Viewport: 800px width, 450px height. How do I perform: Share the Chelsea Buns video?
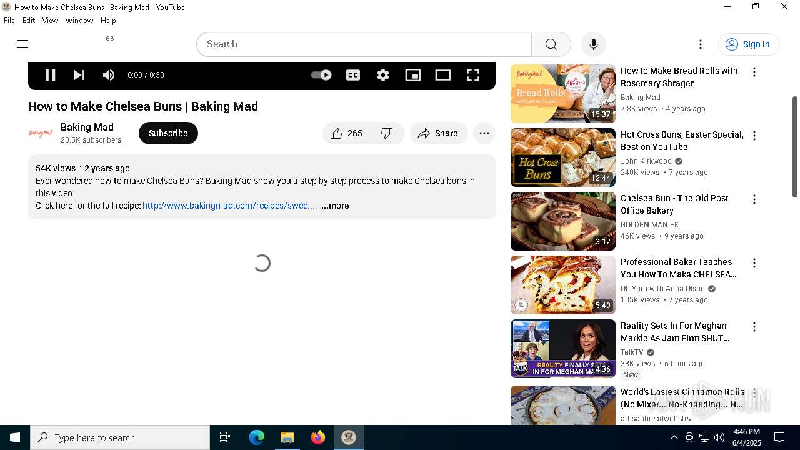coord(439,133)
